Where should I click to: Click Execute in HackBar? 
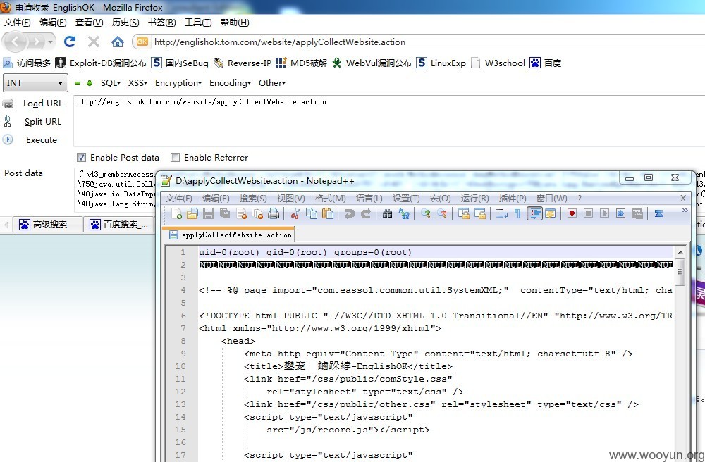[x=42, y=140]
